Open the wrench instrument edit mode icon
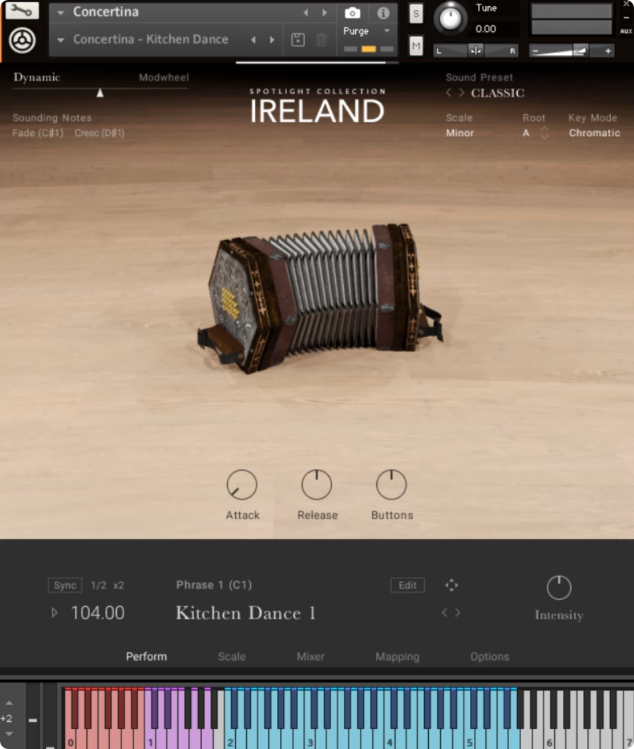634x749 pixels. tap(22, 11)
